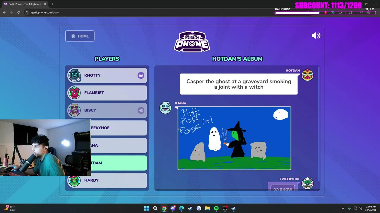This screenshot has width=380, height=213.
Task: Click Hardy's green zombie avatar
Action: [x=75, y=180]
